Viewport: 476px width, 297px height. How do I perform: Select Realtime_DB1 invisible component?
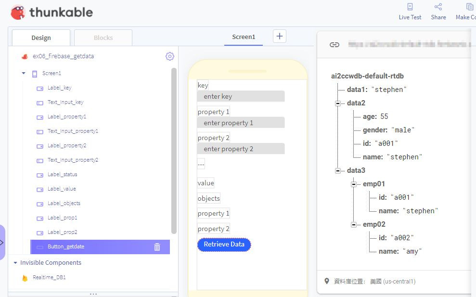(x=49, y=277)
